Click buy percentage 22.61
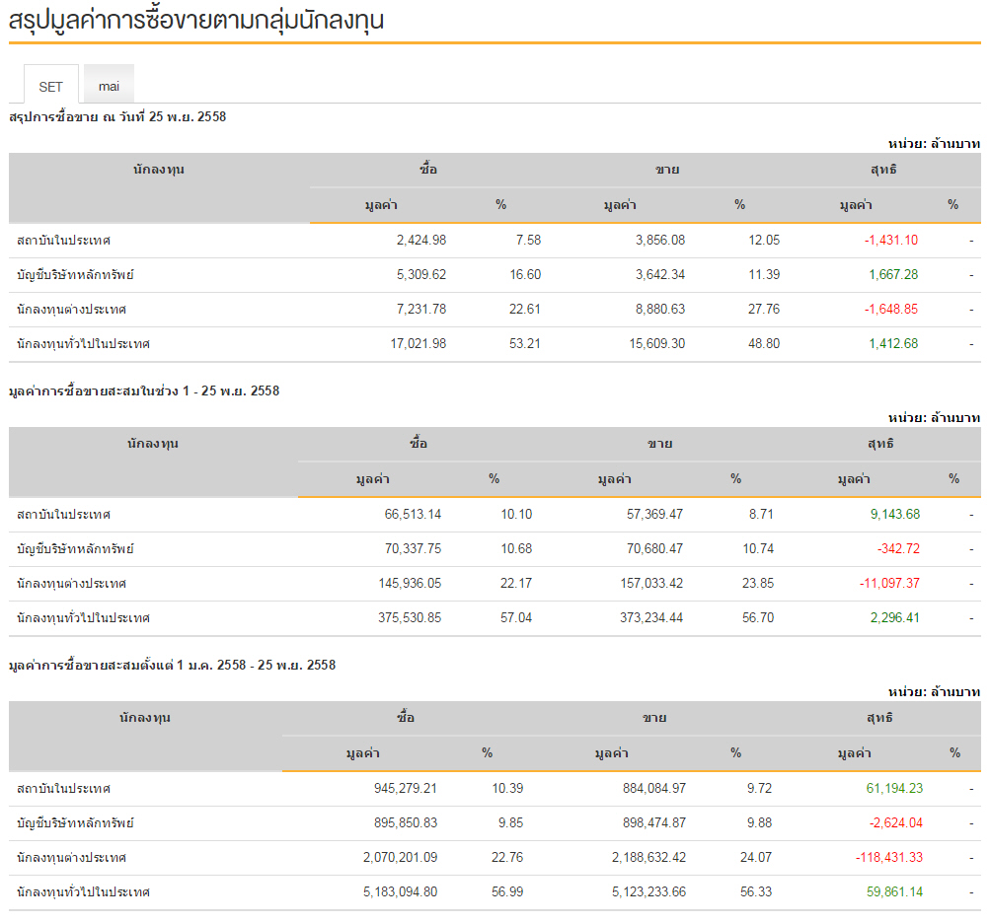Image resolution: width=990 pixels, height=923 pixels. [525, 309]
